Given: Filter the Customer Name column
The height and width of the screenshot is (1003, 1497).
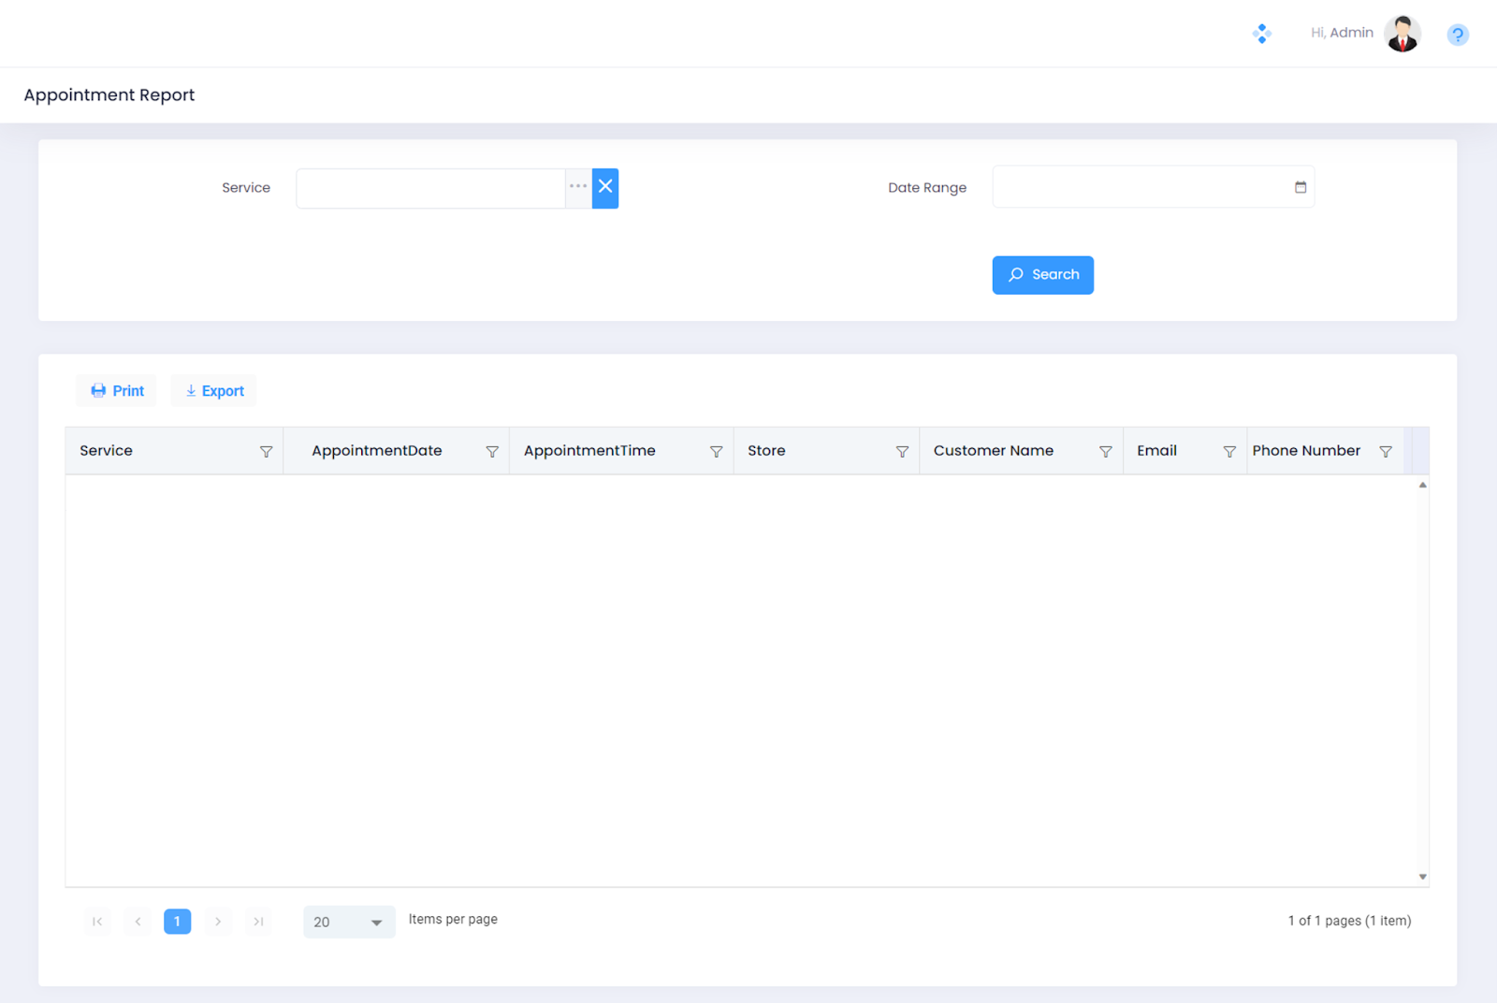Looking at the screenshot, I should click(x=1105, y=452).
